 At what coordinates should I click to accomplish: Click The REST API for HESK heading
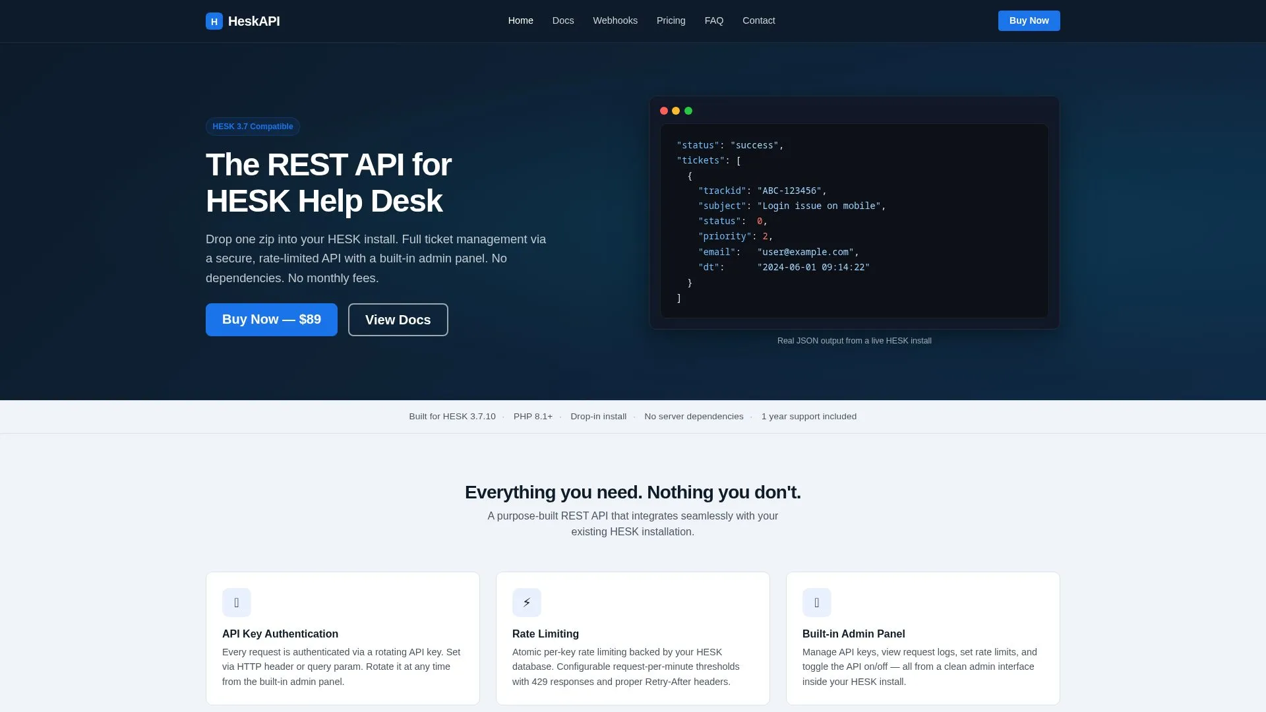[x=328, y=183]
